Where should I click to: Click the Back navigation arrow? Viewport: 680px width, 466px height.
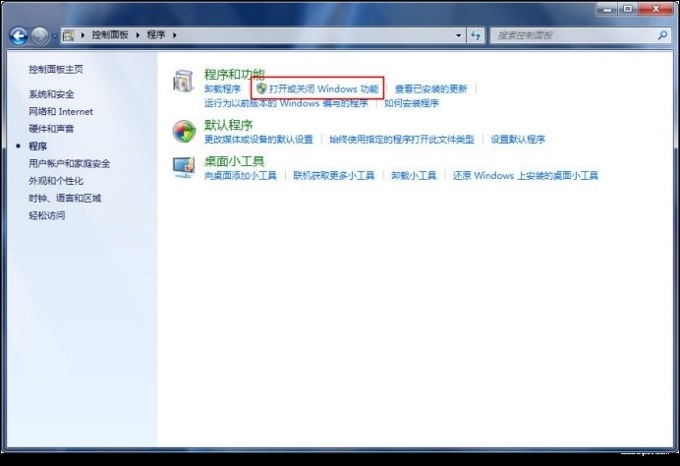coord(19,36)
